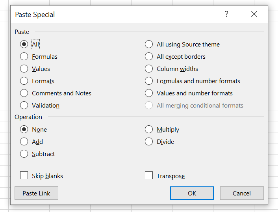Close the Paste Special dialog

point(254,14)
